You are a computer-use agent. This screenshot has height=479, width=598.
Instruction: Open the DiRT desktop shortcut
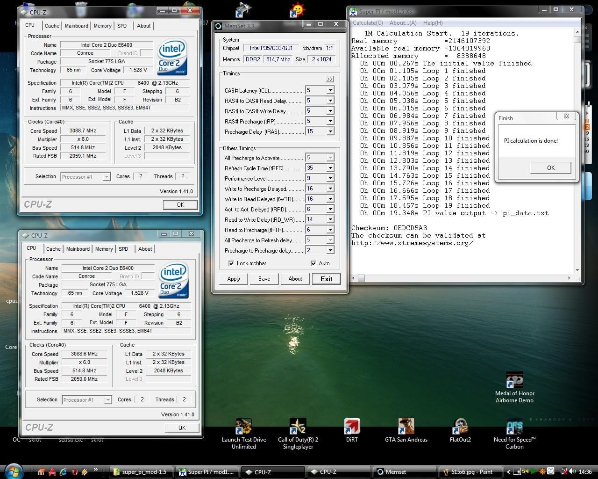pos(352,430)
